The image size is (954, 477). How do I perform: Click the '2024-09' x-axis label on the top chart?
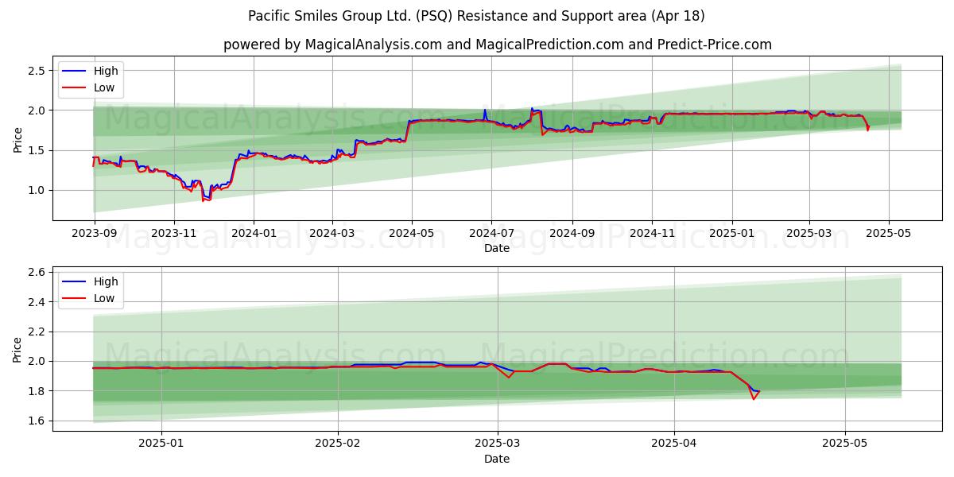(x=572, y=235)
